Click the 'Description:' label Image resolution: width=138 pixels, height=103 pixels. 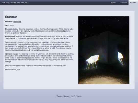(x=10, y=37)
